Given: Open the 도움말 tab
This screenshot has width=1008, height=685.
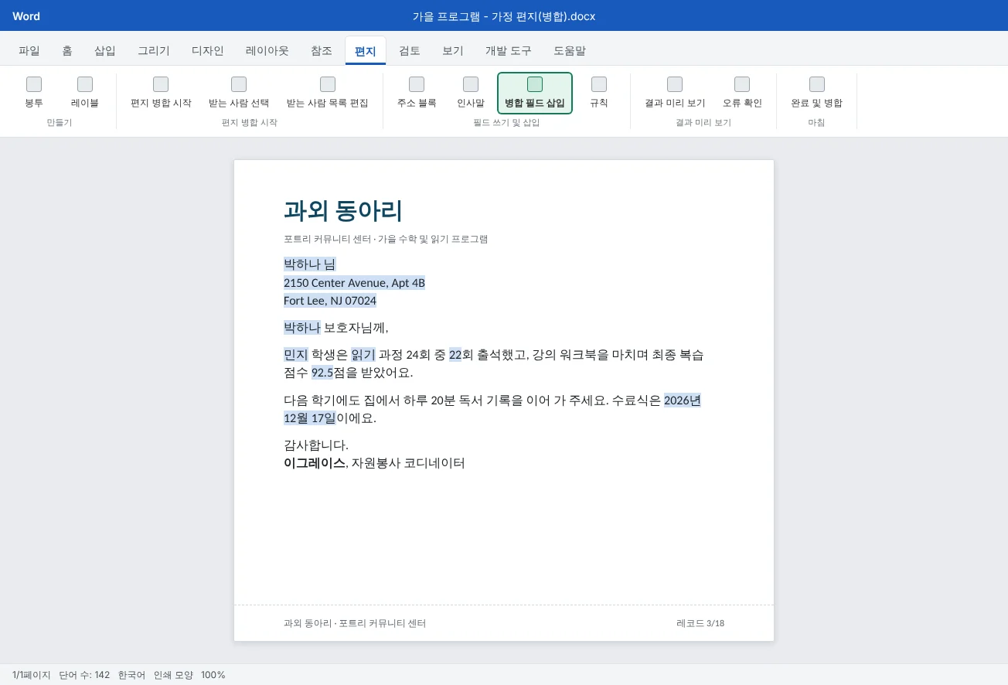Looking at the screenshot, I should (570, 51).
